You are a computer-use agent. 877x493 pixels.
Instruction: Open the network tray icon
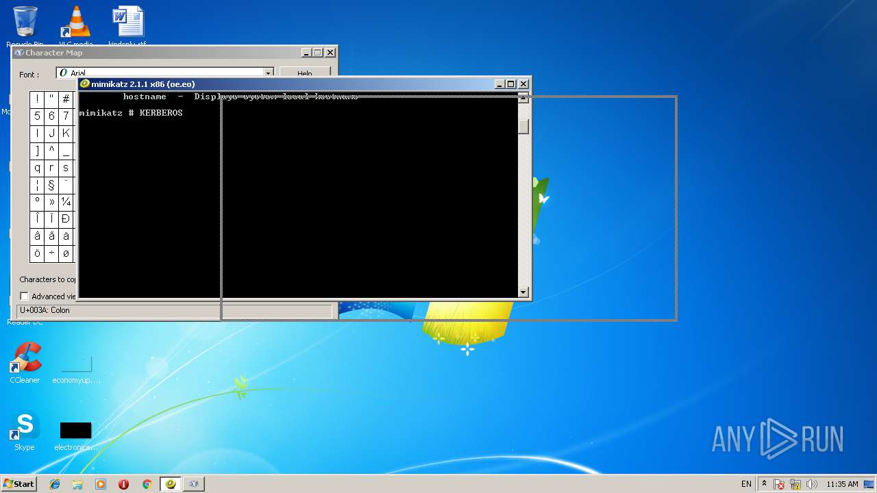795,484
